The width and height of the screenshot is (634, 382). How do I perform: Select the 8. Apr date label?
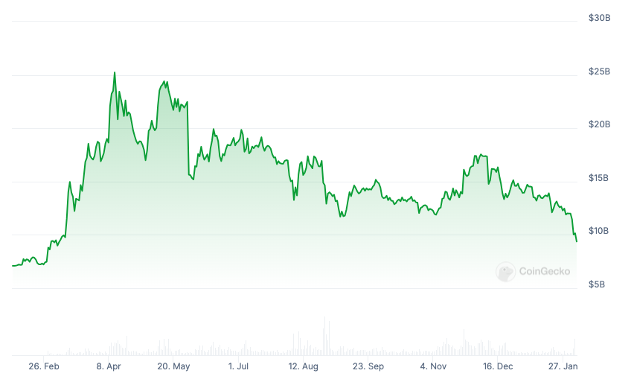pyautogui.click(x=109, y=366)
